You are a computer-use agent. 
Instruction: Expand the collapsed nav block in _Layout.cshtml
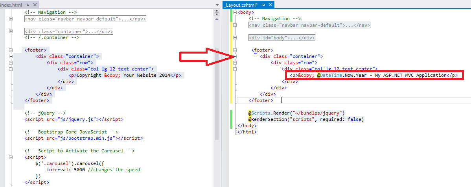235,25
